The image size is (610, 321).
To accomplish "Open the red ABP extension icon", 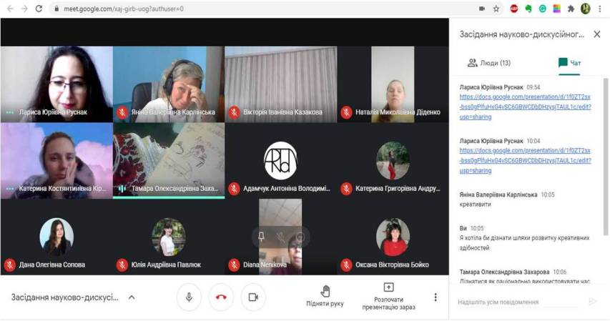I will (514, 9).
